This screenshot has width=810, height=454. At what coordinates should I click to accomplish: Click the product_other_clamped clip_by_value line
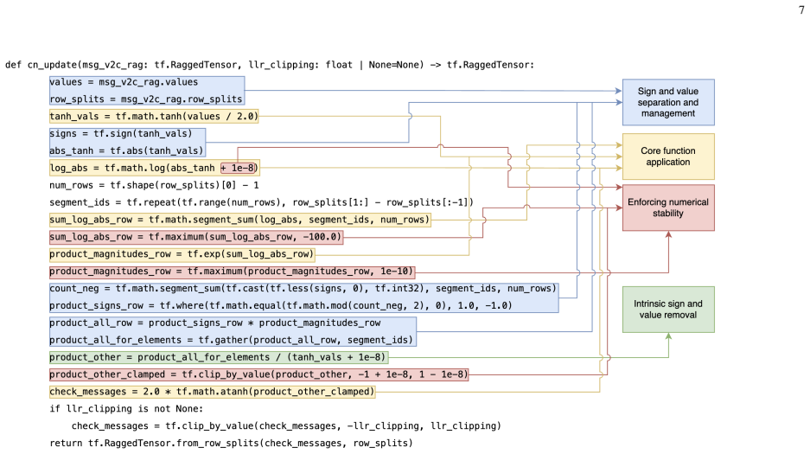pos(258,374)
